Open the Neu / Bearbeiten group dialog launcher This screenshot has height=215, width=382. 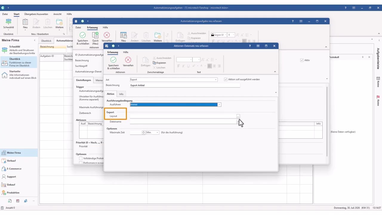(x=64, y=34)
